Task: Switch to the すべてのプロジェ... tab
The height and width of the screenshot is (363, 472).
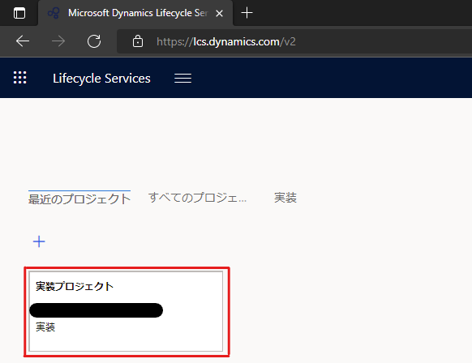Action: 197,198
